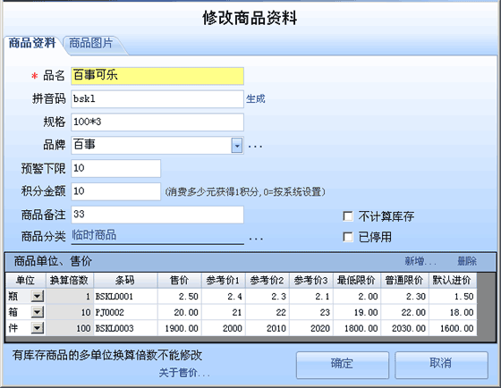Screen dimensions: 501x388
Task: Click the 积分金额 input field
Action: [x=115, y=191]
